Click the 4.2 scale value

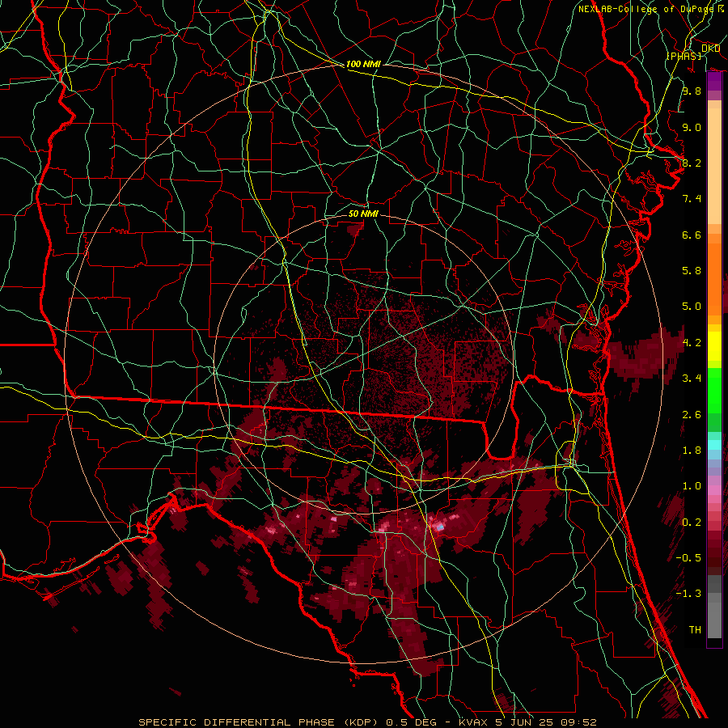click(692, 343)
